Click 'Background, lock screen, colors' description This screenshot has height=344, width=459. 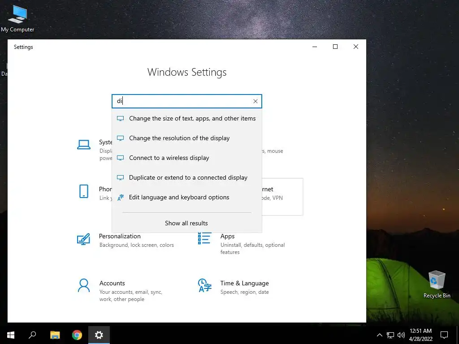click(x=136, y=245)
